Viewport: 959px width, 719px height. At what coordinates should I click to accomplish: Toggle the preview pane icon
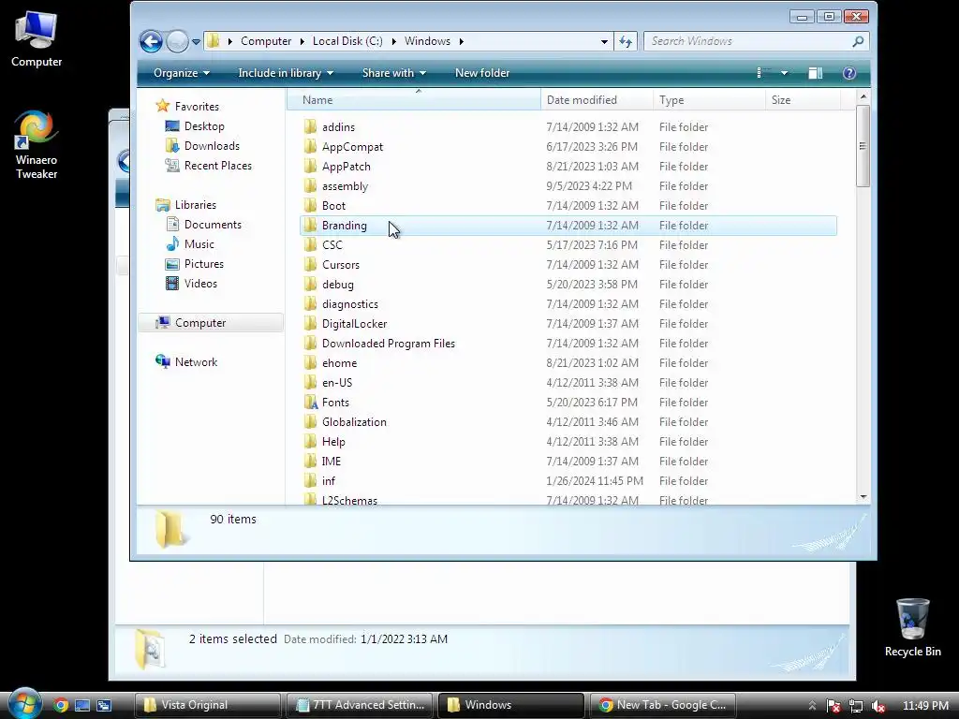[816, 73]
